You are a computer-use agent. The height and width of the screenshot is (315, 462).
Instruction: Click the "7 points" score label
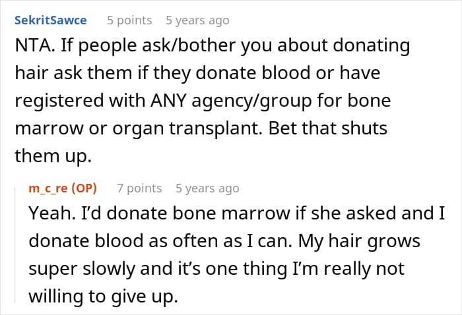(x=139, y=188)
